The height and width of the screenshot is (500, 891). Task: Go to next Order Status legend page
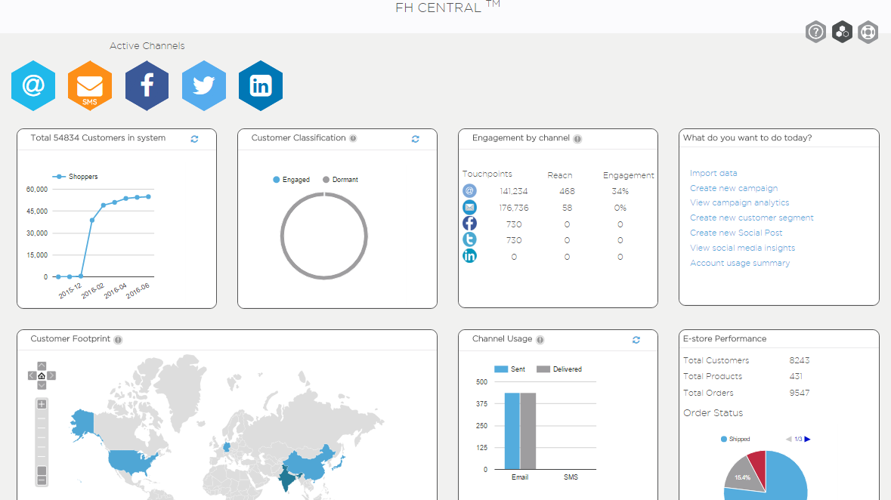[807, 440]
